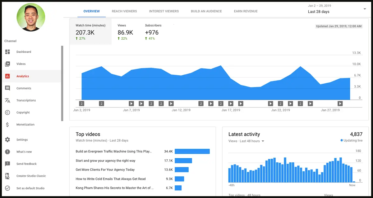Go to the Build an Audience tab
The image size is (373, 198).
pyautogui.click(x=206, y=11)
